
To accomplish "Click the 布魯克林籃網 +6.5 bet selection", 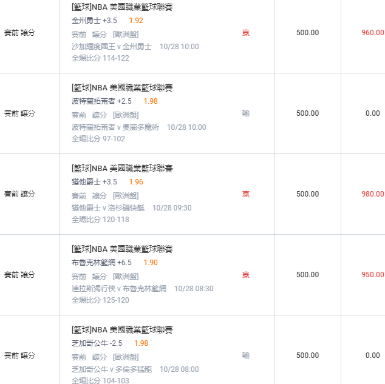I will pos(101,263).
